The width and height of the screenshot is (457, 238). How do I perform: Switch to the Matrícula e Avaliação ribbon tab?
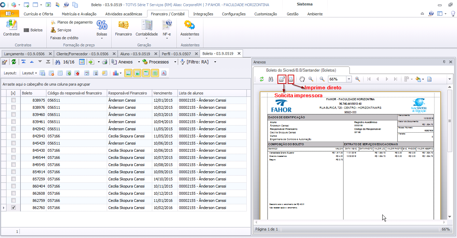pyautogui.click(x=79, y=14)
